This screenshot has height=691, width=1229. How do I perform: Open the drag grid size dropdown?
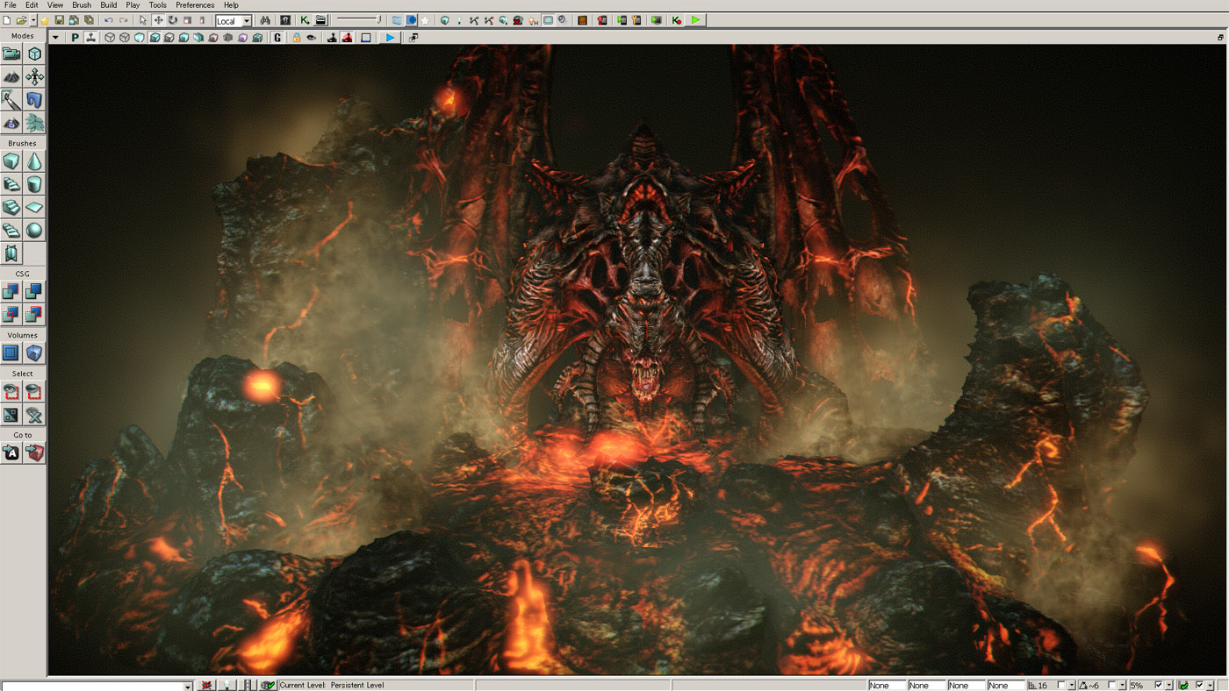(x=1072, y=685)
